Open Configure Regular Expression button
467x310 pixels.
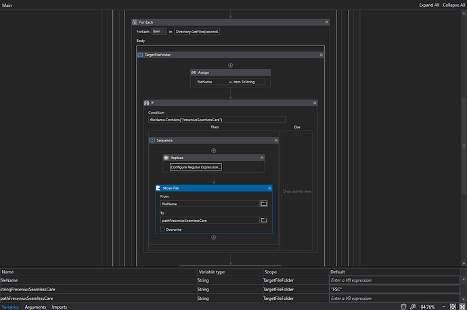[196, 167]
